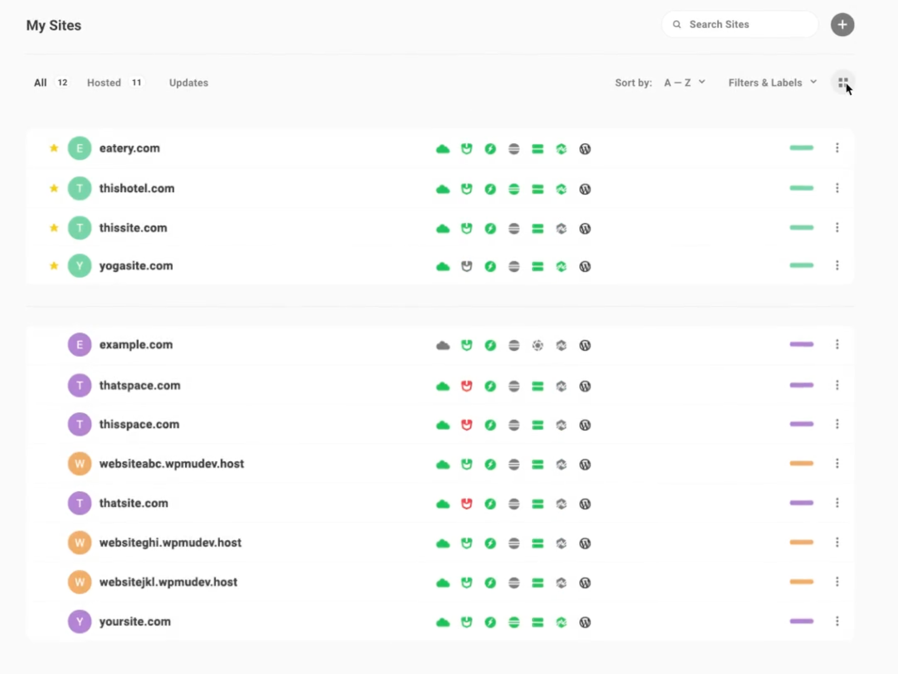Click the add new site plus button

pos(842,25)
